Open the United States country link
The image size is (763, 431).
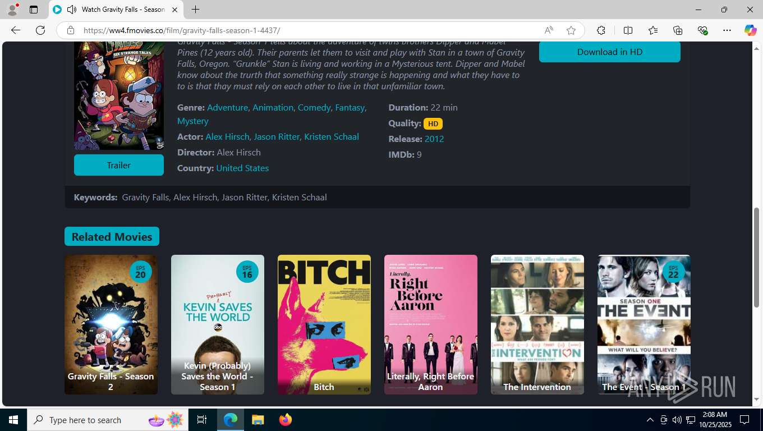(x=242, y=168)
